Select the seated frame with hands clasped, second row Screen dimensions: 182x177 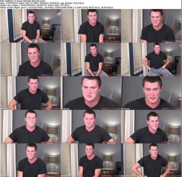click(91, 59)
